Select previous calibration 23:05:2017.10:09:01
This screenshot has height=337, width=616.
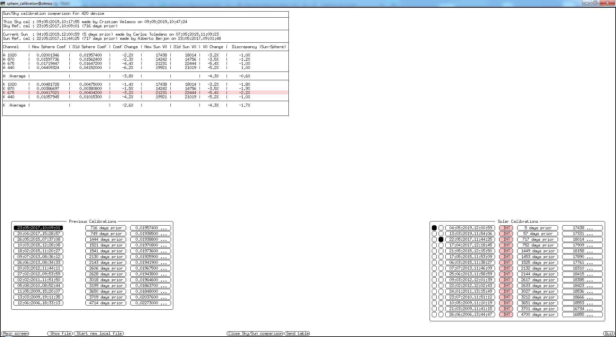[x=38, y=228]
